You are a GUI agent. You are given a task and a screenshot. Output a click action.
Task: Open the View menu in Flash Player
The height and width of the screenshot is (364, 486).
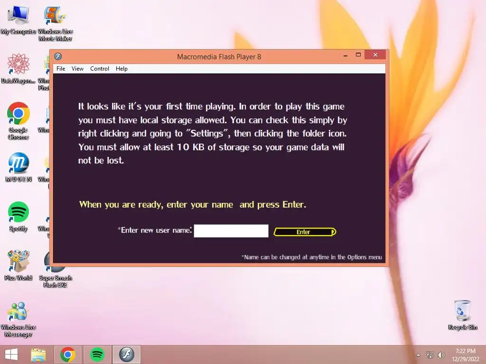point(77,69)
